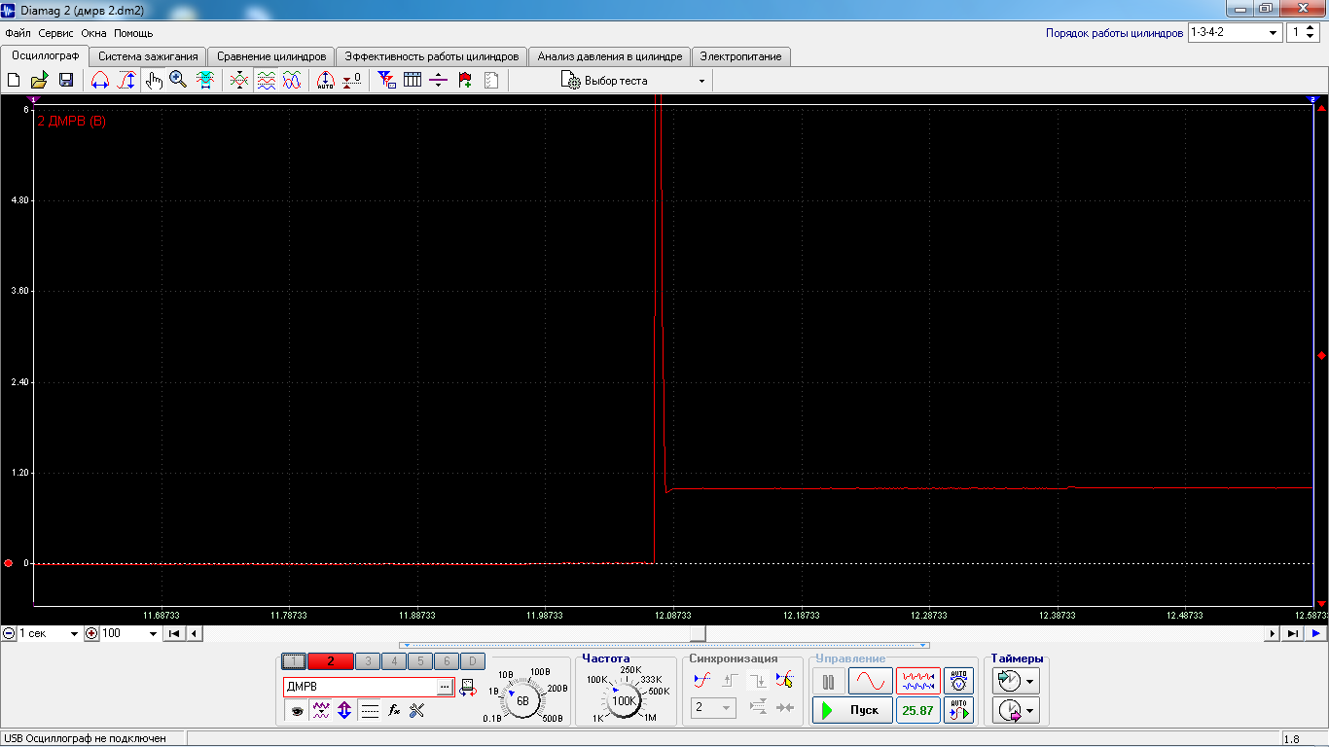Save with the floppy disk icon
Screen dimensions: 1329x747
pyautogui.click(x=66, y=81)
